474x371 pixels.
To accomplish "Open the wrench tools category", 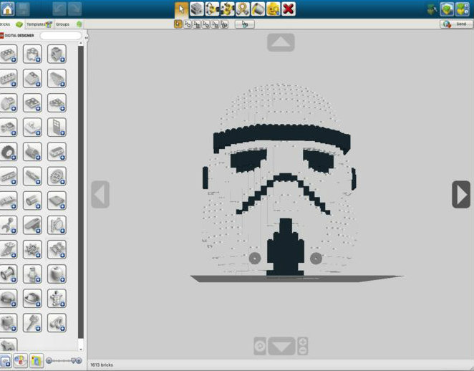I will (x=9, y=226).
